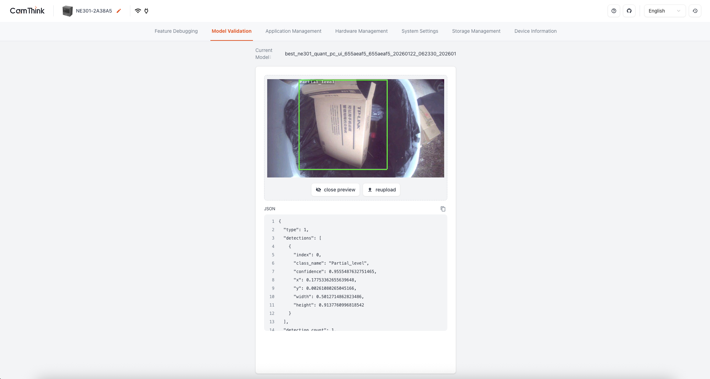The height and width of the screenshot is (379, 710).
Task: Click the reupload button
Action: (x=381, y=190)
